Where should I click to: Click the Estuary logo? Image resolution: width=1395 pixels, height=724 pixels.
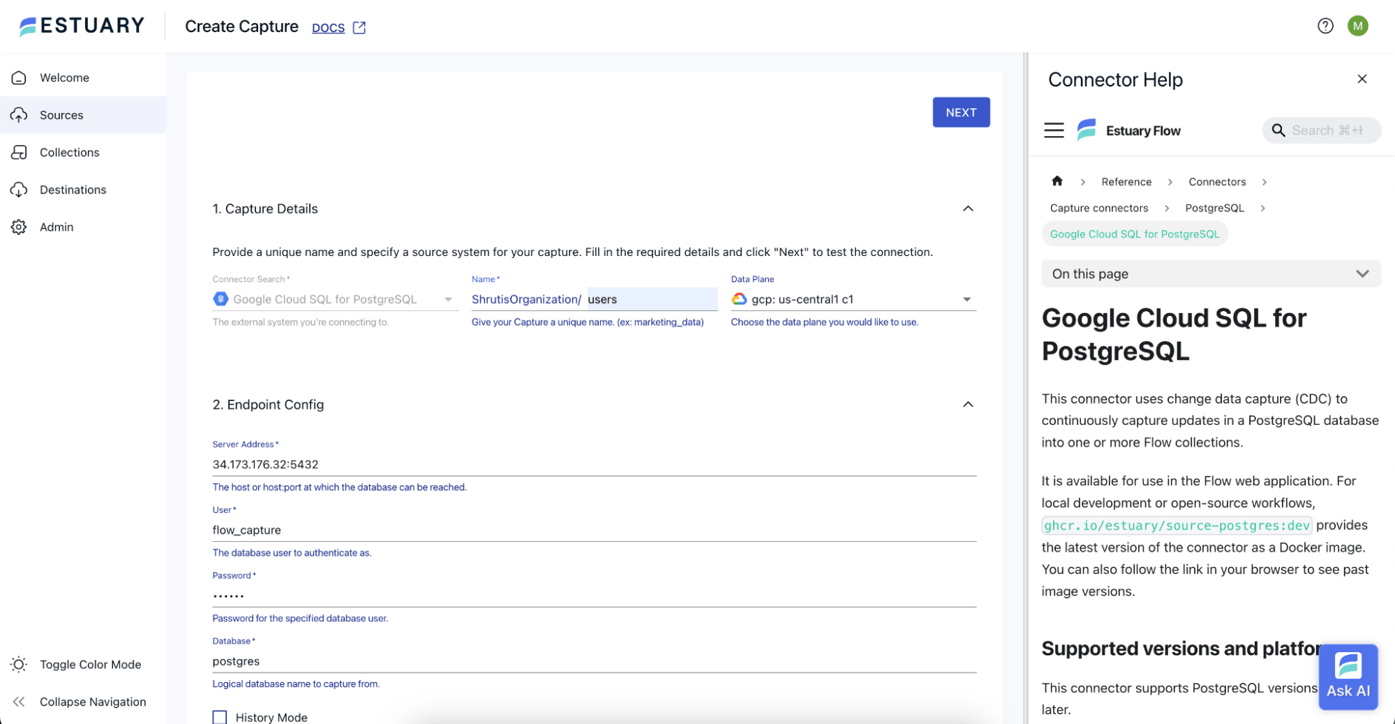pyautogui.click(x=82, y=26)
